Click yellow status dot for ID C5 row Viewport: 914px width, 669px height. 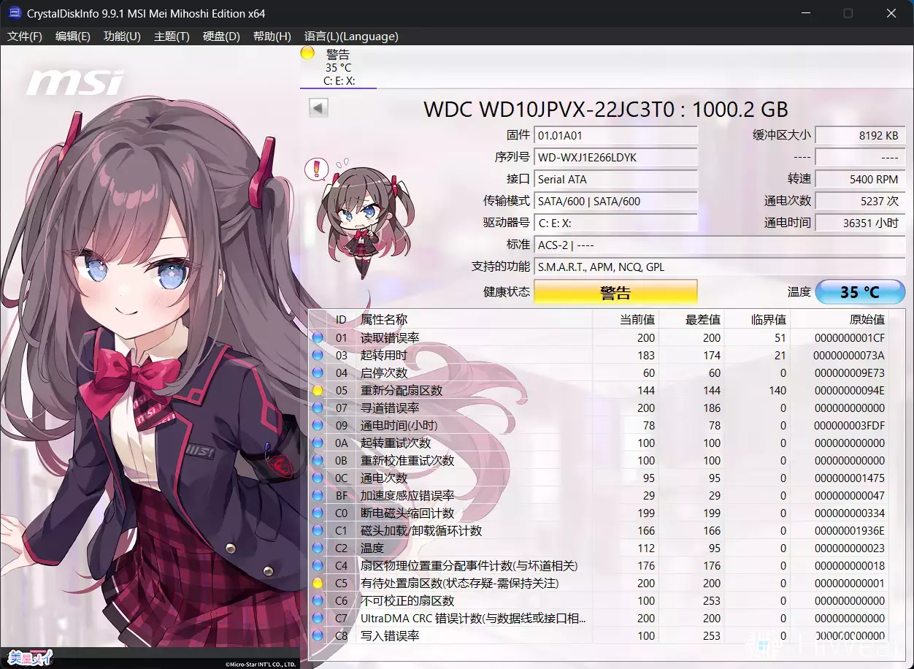318,583
